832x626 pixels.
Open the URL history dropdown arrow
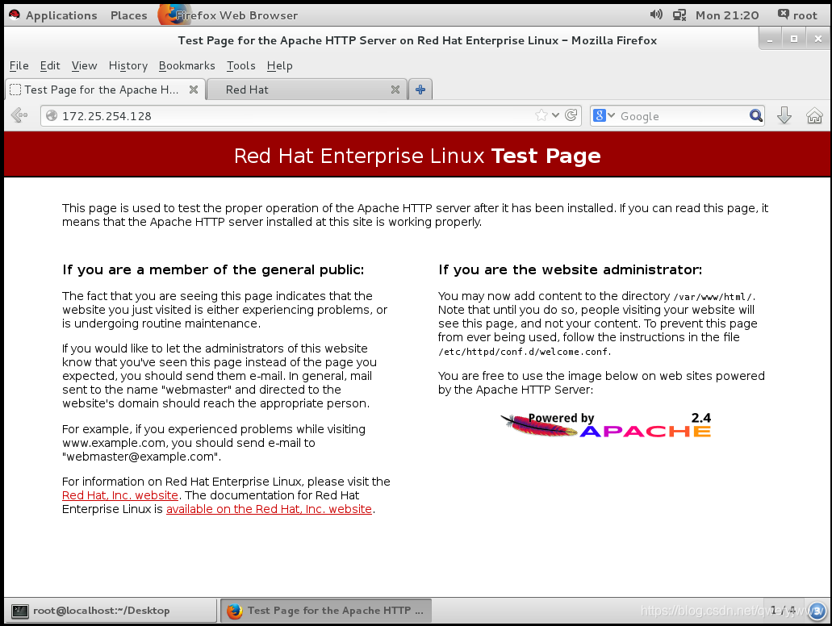(555, 115)
